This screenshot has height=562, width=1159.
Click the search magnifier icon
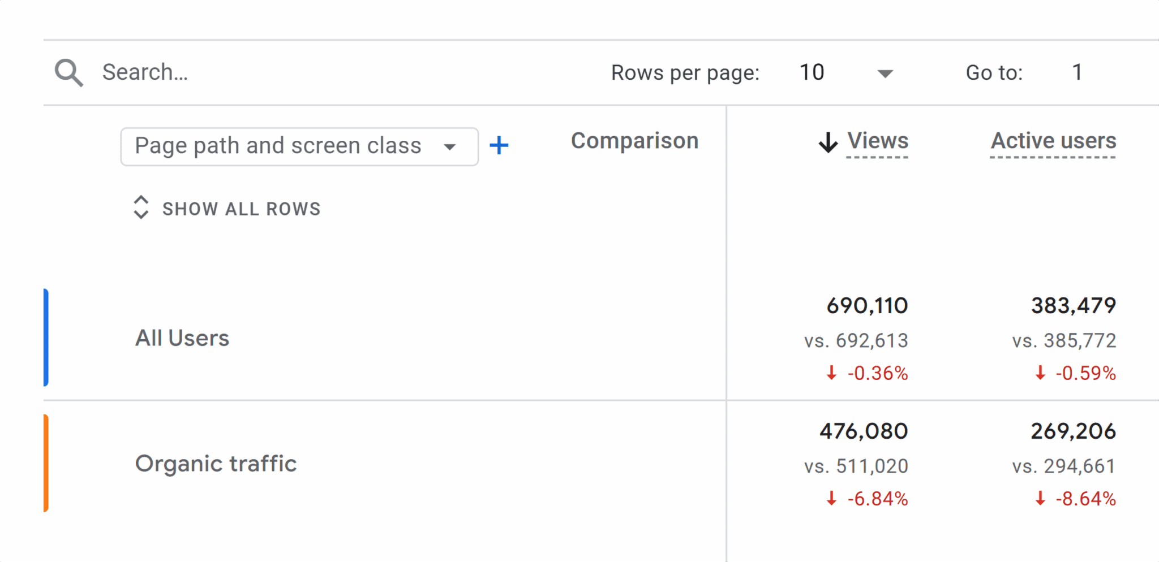coord(69,72)
